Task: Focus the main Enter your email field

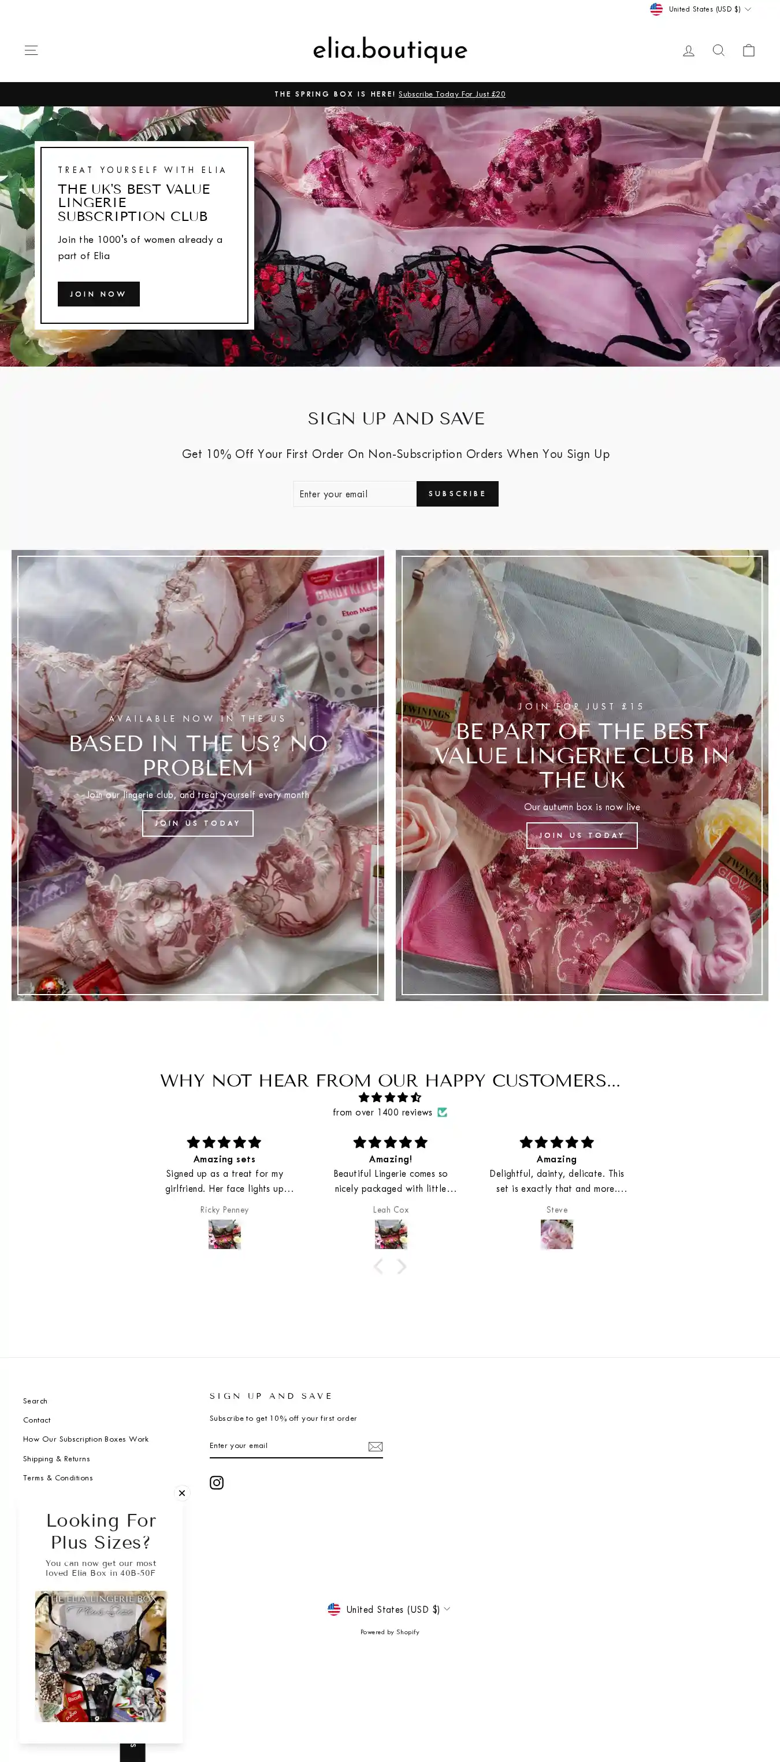Action: click(355, 494)
